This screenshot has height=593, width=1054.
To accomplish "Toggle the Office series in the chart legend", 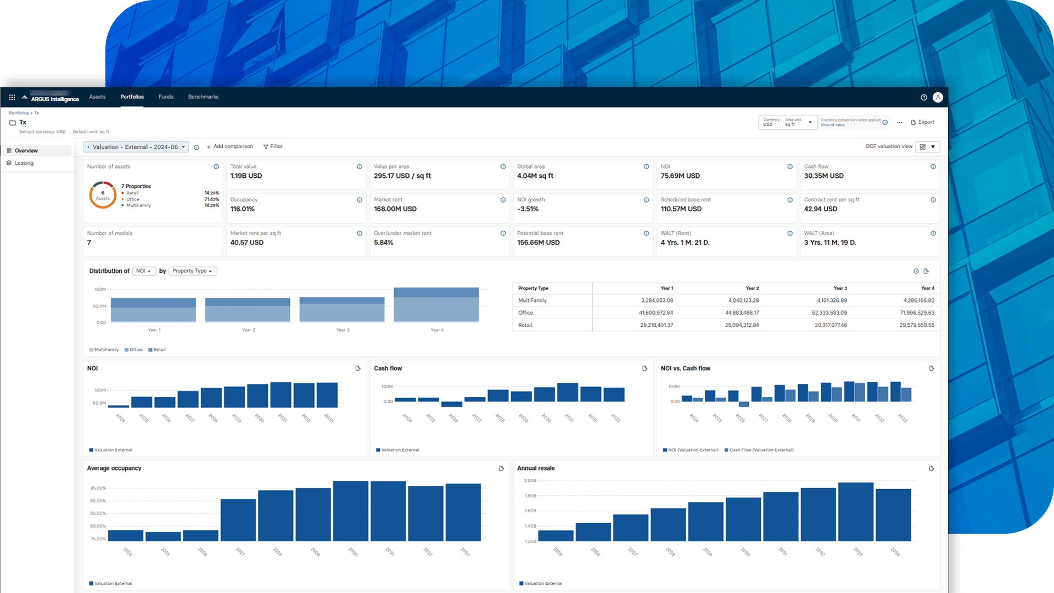I will coord(133,350).
